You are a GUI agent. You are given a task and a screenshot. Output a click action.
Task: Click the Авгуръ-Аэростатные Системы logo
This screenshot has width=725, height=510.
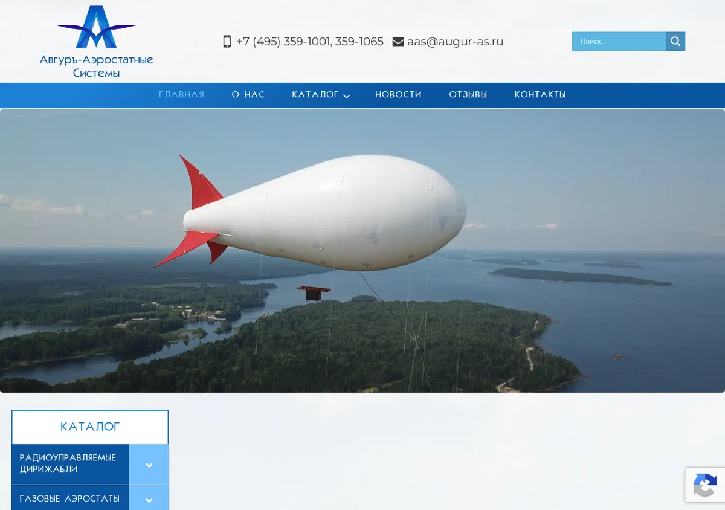click(96, 42)
